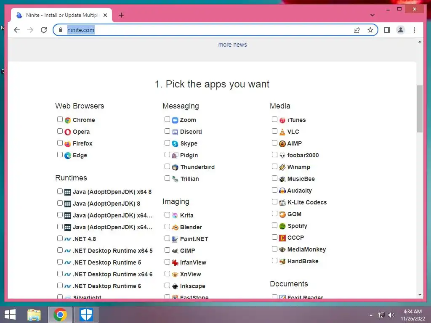Show hidden system tray icons
This screenshot has height=323, width=431.
click(x=371, y=315)
